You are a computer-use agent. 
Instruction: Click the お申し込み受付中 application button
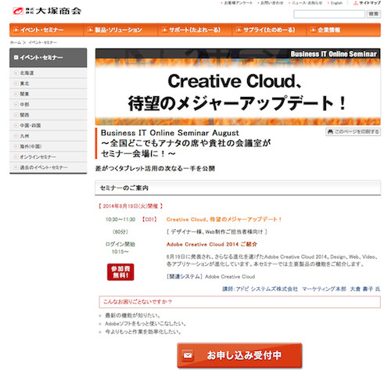pyautogui.click(x=239, y=355)
